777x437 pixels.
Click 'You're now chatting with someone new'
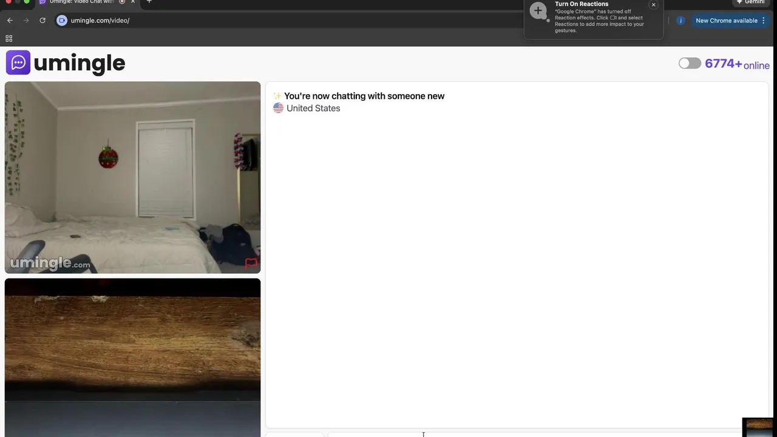pos(364,96)
